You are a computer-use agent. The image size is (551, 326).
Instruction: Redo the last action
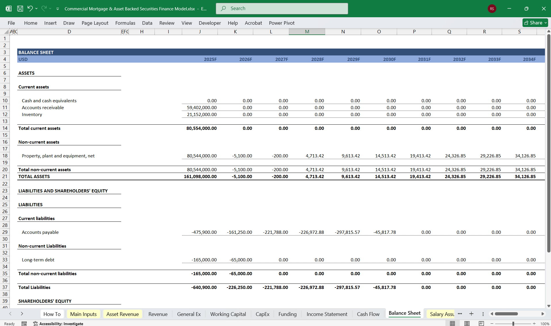(x=44, y=8)
